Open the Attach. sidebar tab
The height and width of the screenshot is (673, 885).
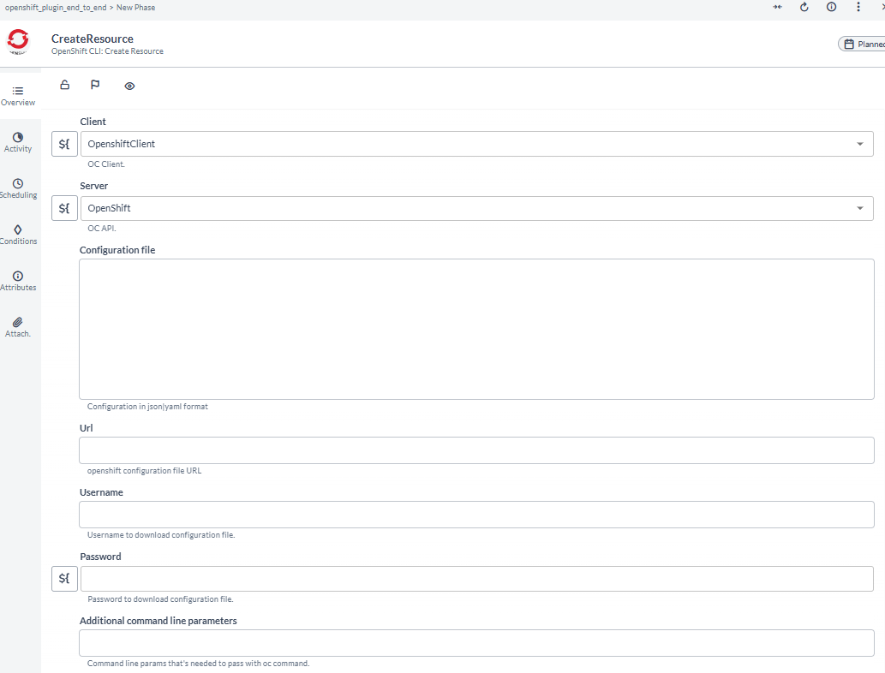point(18,327)
